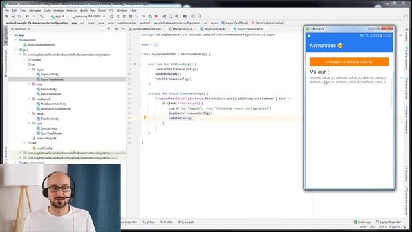Open the Profile app icon in toolbar
412x232 pixels.
(144, 16)
